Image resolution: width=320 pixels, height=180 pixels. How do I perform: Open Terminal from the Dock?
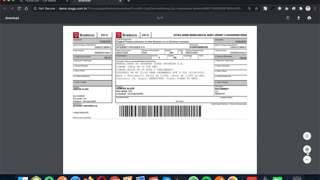(180, 178)
